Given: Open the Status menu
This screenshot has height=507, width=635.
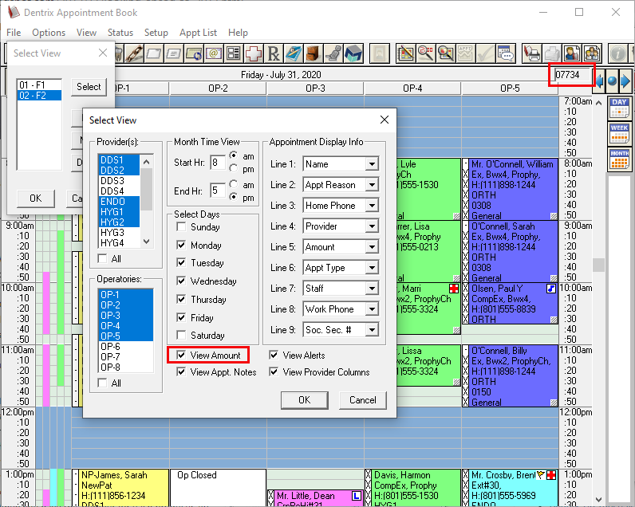Looking at the screenshot, I should tap(120, 33).
